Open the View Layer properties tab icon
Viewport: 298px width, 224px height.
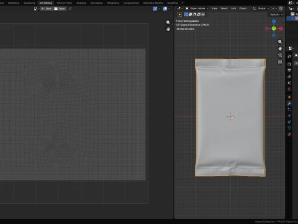pos(289,77)
